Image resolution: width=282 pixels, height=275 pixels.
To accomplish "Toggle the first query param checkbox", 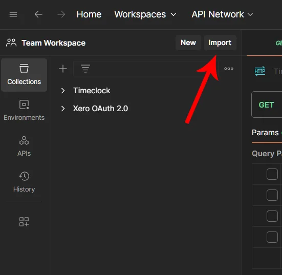I will (272, 174).
